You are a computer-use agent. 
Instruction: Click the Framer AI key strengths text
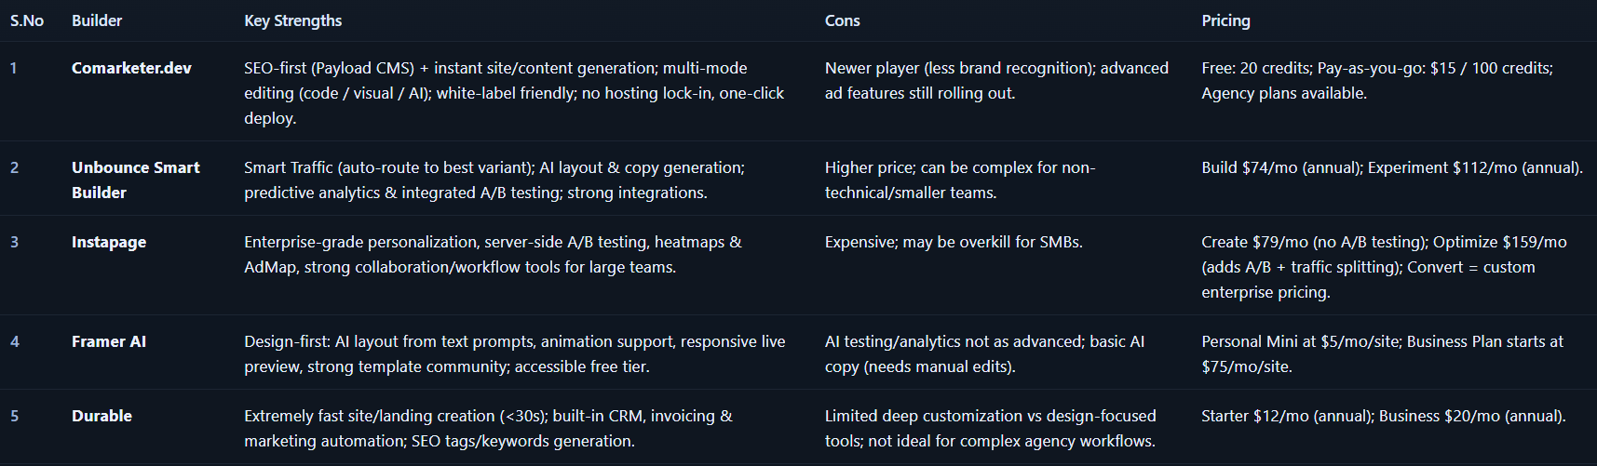(x=514, y=354)
